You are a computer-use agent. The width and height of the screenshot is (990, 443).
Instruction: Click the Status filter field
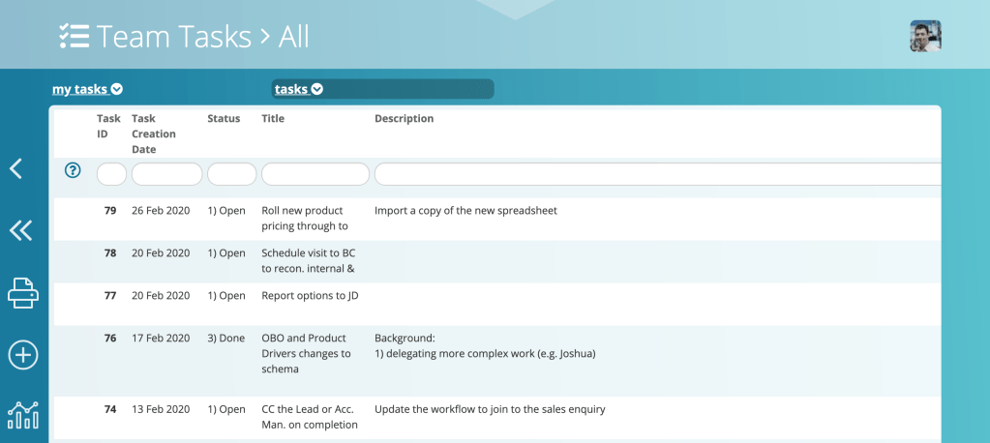(x=231, y=174)
